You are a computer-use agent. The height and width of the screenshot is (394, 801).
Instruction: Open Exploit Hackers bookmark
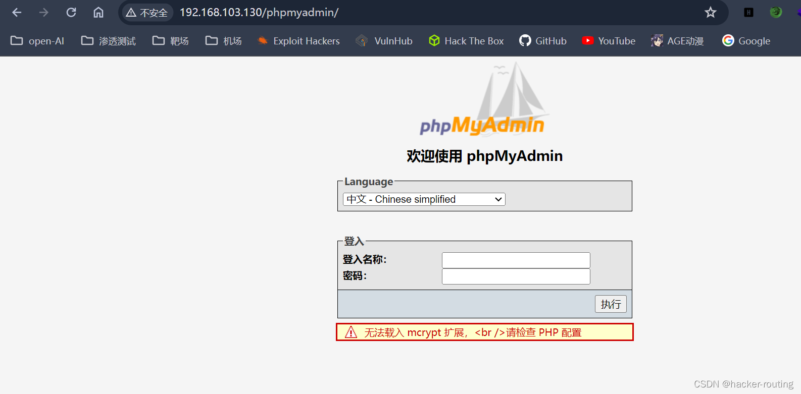click(x=298, y=41)
